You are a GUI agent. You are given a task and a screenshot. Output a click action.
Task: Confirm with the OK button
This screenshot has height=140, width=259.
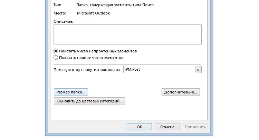pyautogui.click(x=139, y=127)
